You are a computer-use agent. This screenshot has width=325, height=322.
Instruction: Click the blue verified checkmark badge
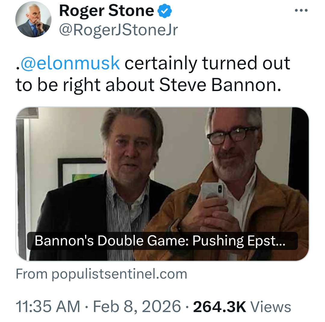point(165,11)
